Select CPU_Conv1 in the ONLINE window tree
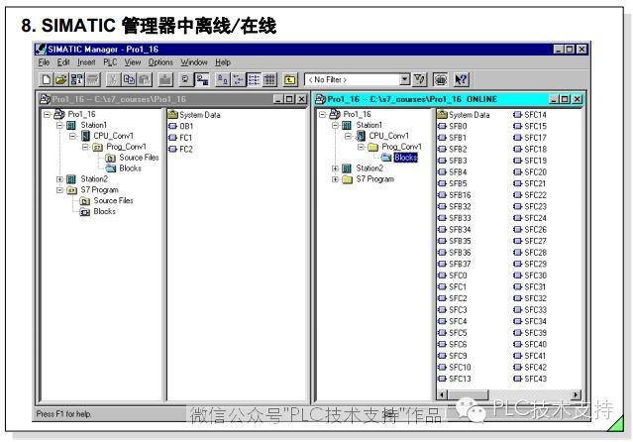The height and width of the screenshot is (442, 633). click(x=388, y=136)
